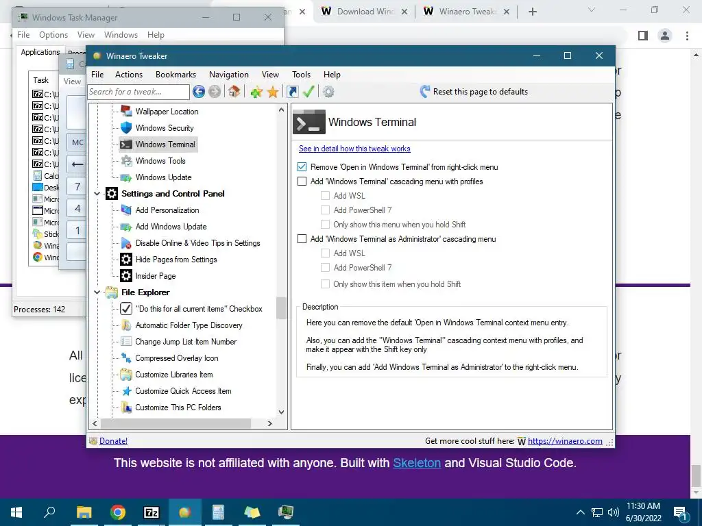Check Add WSL under cascading menu with profiles
The image size is (702, 526).
[326, 195]
